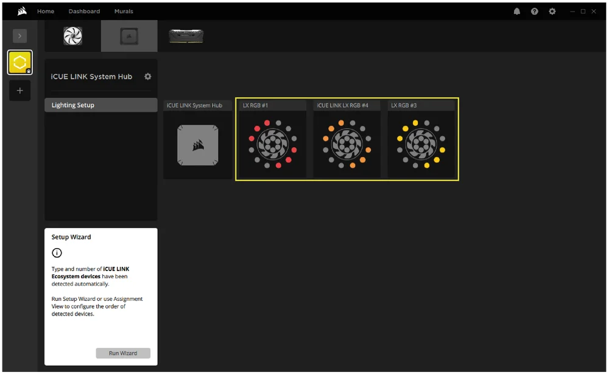Go to the Home tab
This screenshot has width=609, height=375.
pyautogui.click(x=46, y=11)
